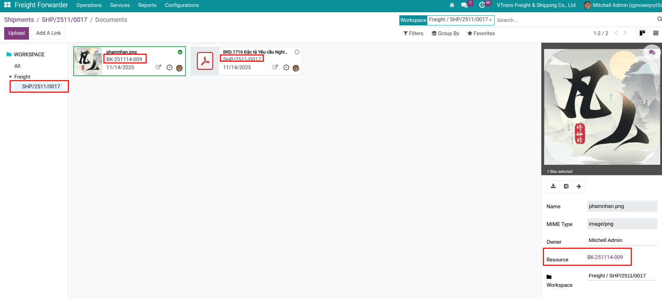The height and width of the screenshot is (299, 662).
Task: Open the apps grid menu icon
Action: click(7, 5)
